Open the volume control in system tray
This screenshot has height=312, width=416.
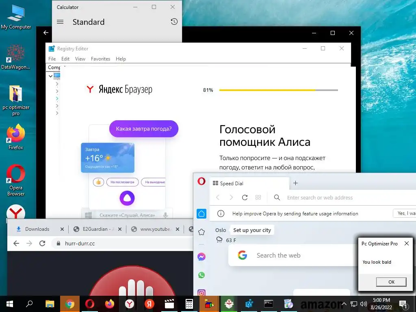pyautogui.click(x=364, y=304)
